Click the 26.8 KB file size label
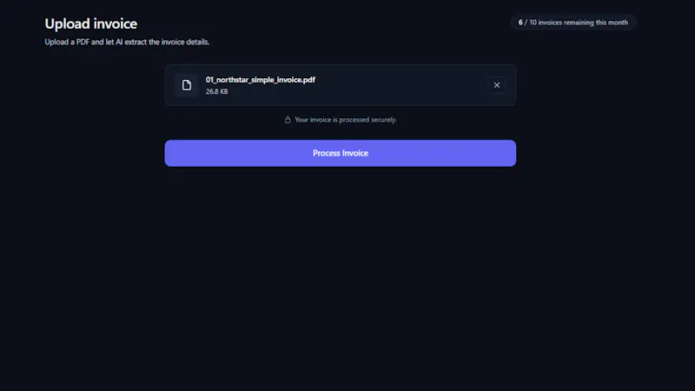Screen dimensions: 695x391 pyautogui.click(x=216, y=91)
